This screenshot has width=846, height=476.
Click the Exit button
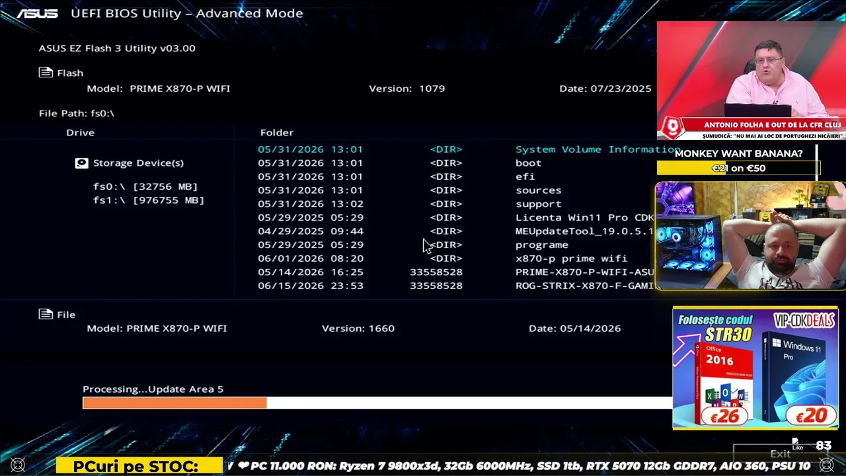tap(780, 454)
